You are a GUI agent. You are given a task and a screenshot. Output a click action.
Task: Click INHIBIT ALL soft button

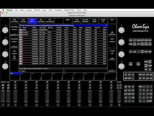tap(103, 21)
